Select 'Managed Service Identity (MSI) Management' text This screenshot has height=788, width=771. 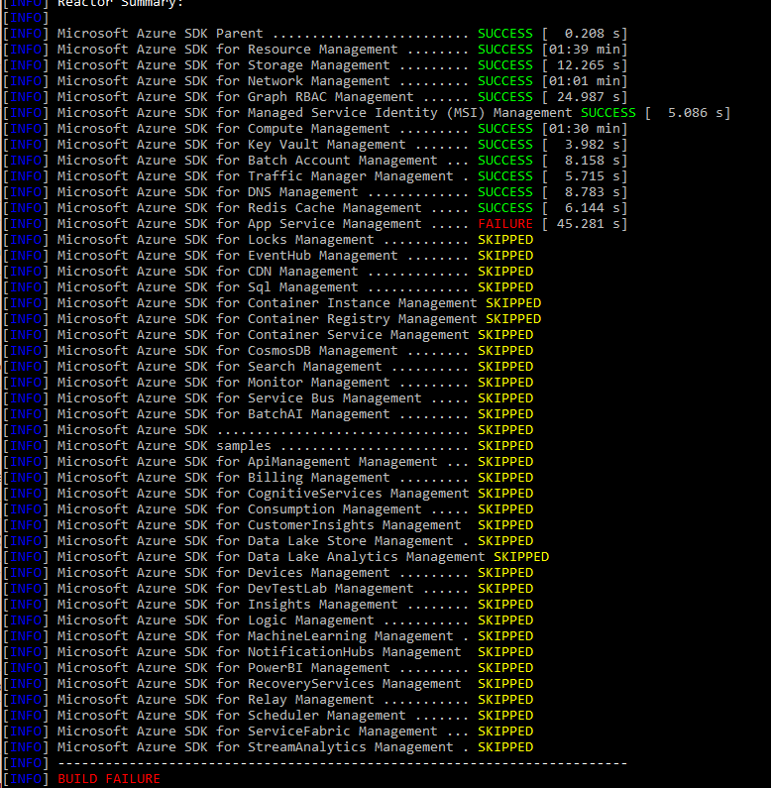(409, 113)
